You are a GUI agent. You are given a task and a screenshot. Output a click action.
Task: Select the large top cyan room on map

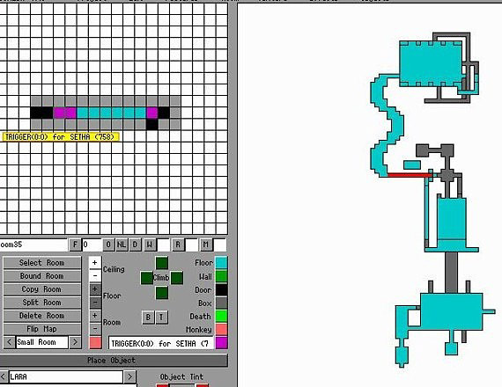pos(431,63)
